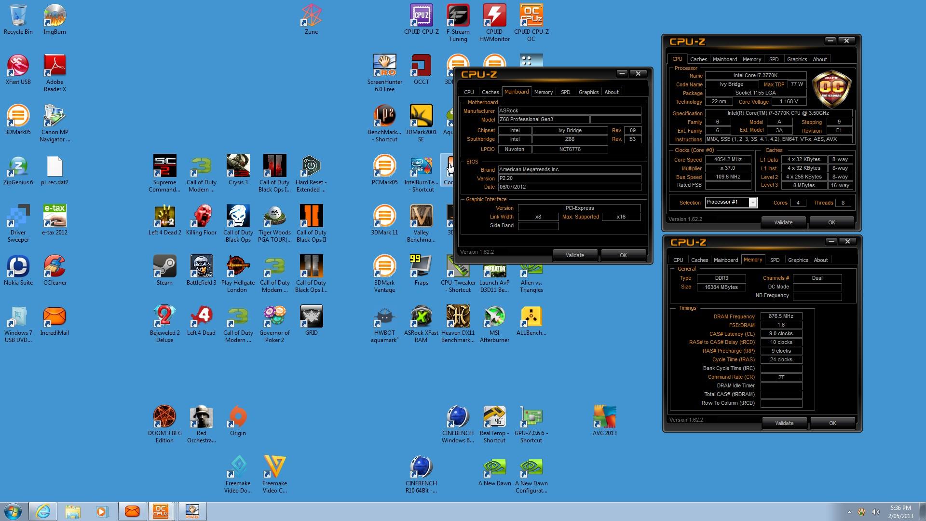926x521 pixels.
Task: Open the Recycle Bin desktop icon
Action: click(x=18, y=19)
